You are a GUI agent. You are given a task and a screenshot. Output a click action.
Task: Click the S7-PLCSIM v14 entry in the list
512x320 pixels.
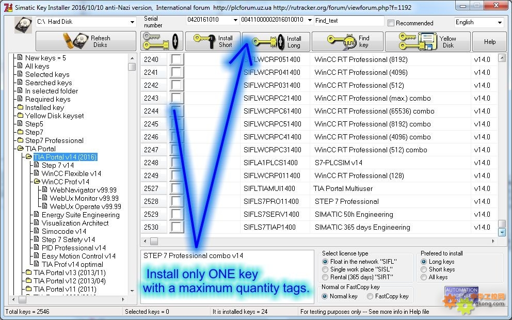coord(338,162)
